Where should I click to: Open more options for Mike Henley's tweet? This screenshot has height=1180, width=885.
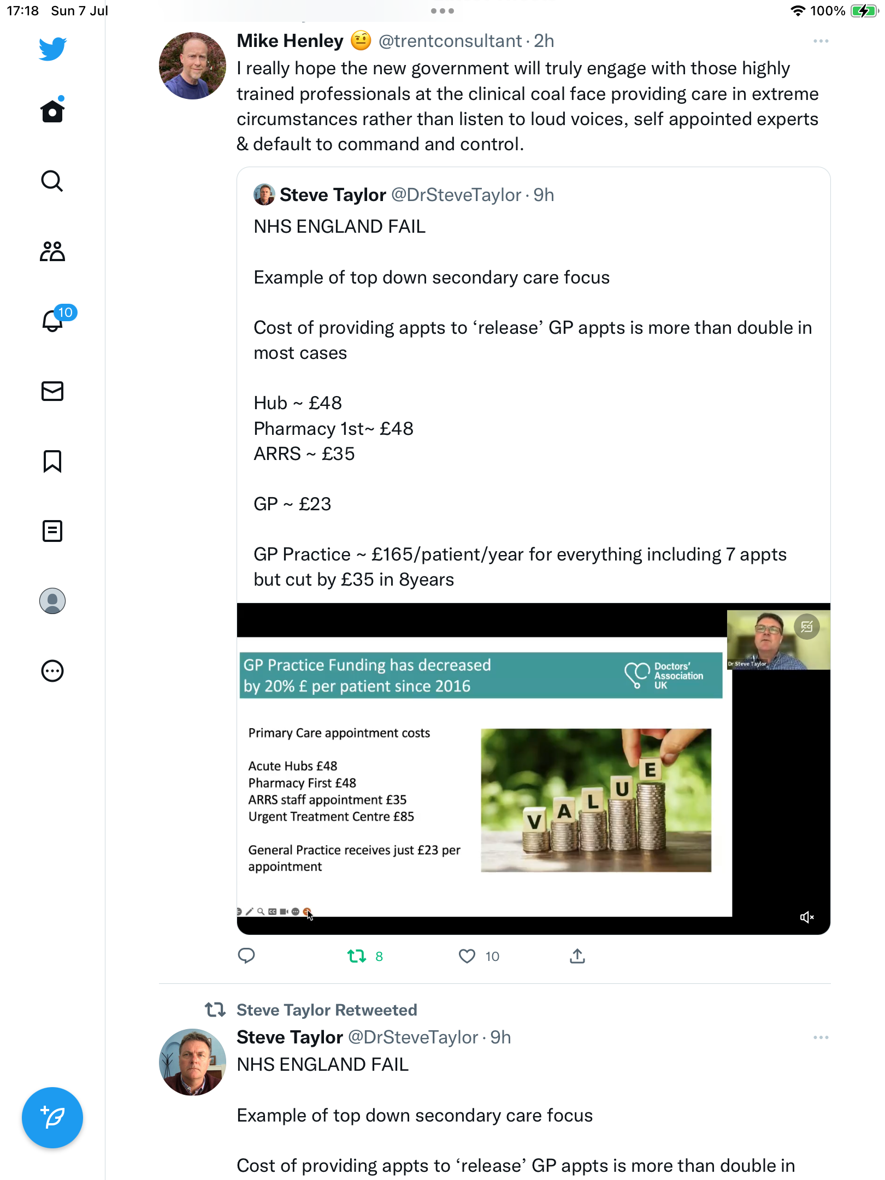[x=821, y=42]
